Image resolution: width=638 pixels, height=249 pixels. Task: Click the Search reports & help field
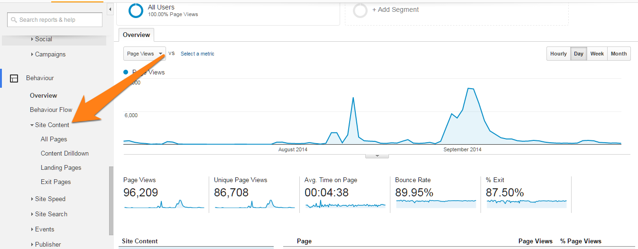(55, 20)
